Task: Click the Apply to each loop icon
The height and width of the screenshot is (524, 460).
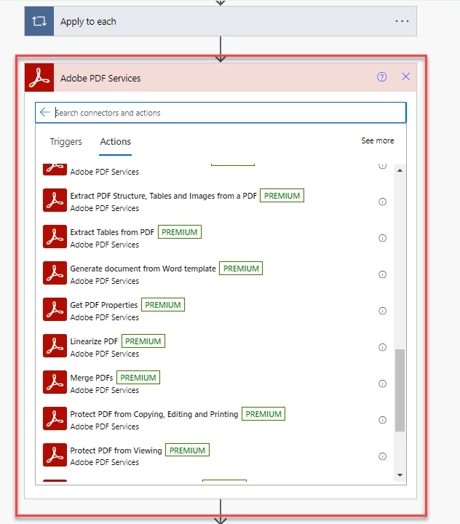Action: point(39,21)
